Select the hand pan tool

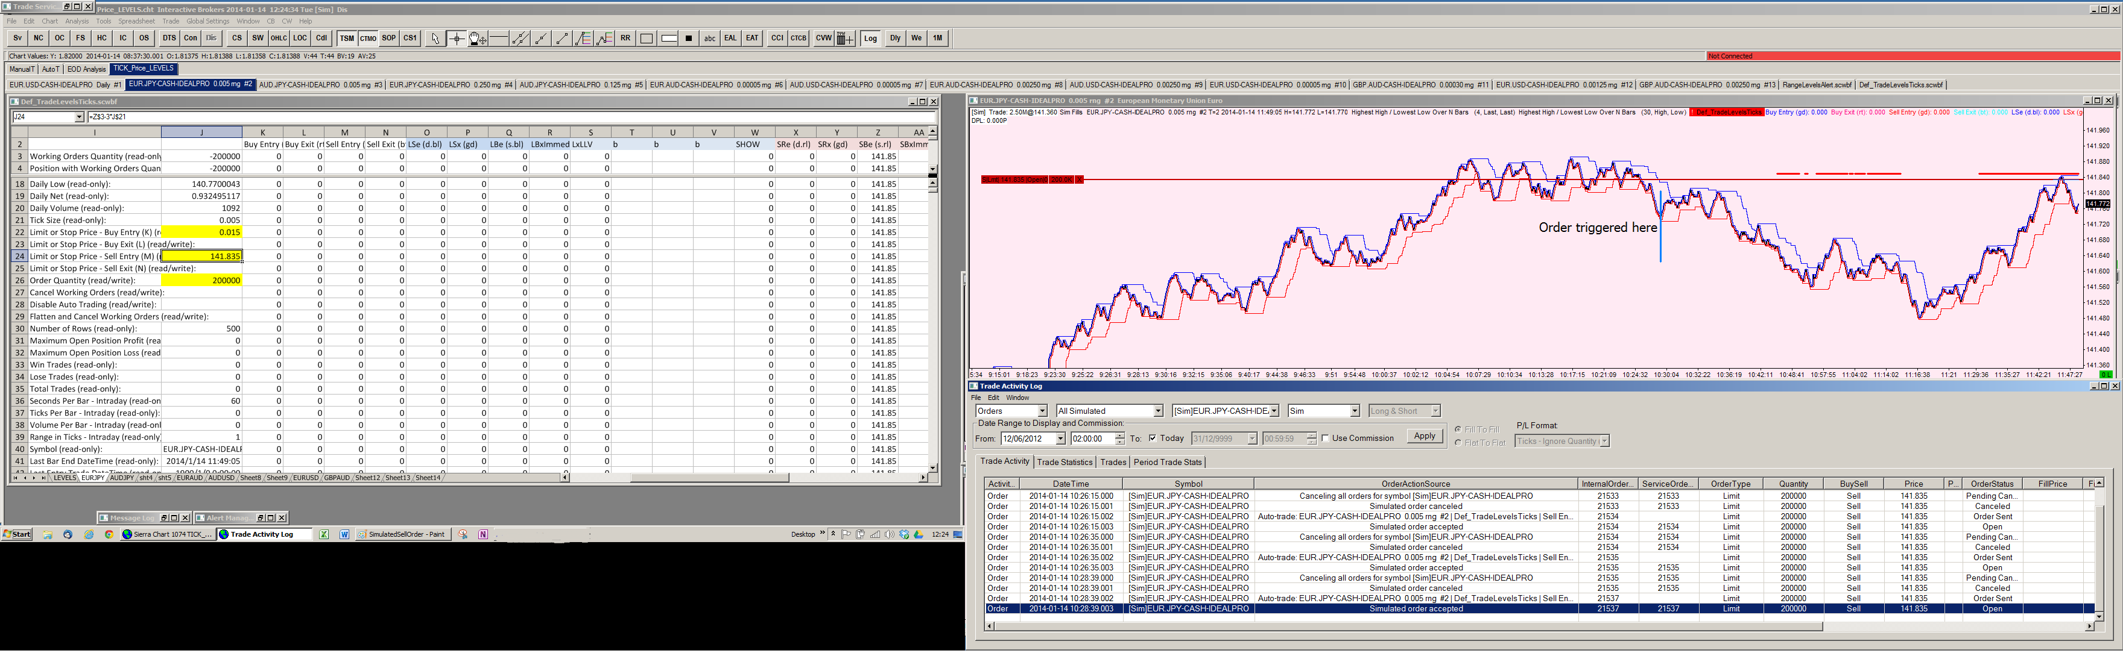point(477,38)
